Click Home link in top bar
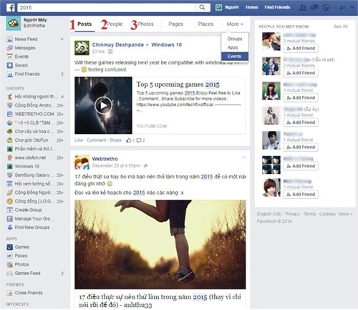The image size is (358, 310). point(251,7)
